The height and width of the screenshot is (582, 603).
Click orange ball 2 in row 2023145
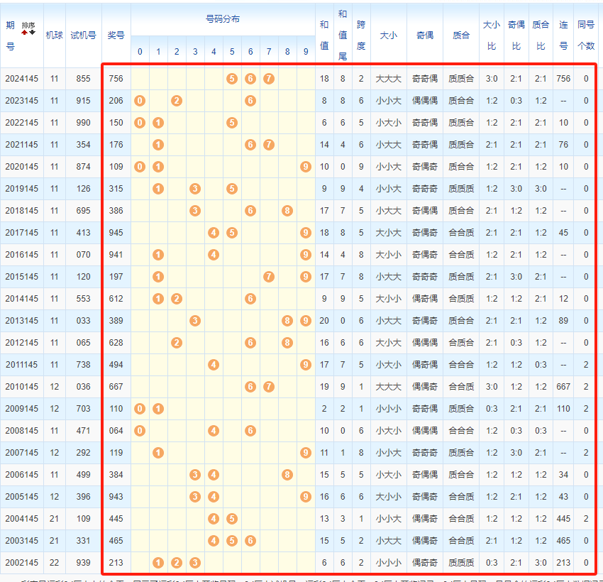click(x=177, y=101)
